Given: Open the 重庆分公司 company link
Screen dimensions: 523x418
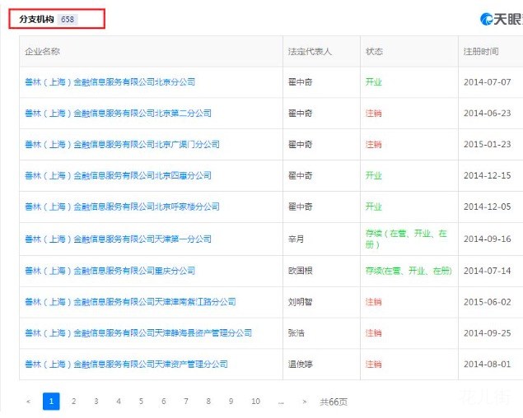Looking at the screenshot, I should 110,271.
